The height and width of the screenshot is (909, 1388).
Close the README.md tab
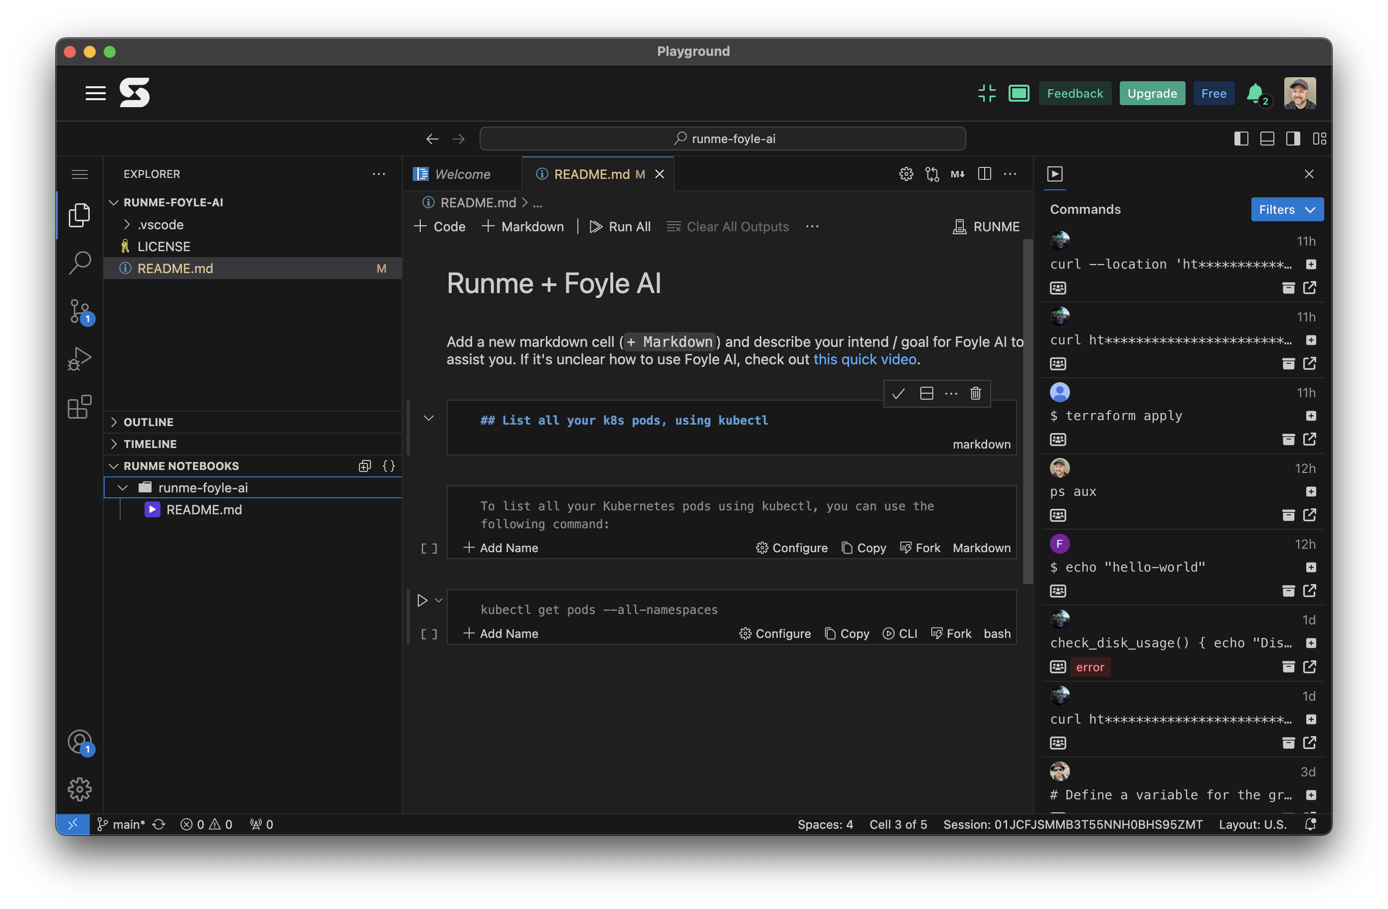660,174
